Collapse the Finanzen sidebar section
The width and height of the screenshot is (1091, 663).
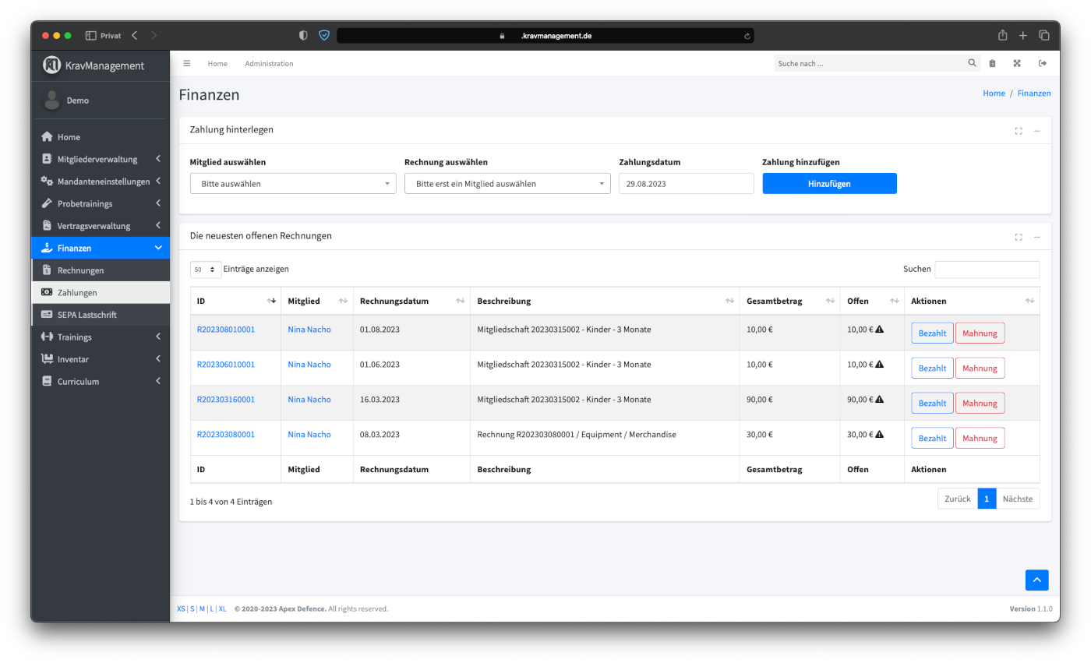(101, 248)
